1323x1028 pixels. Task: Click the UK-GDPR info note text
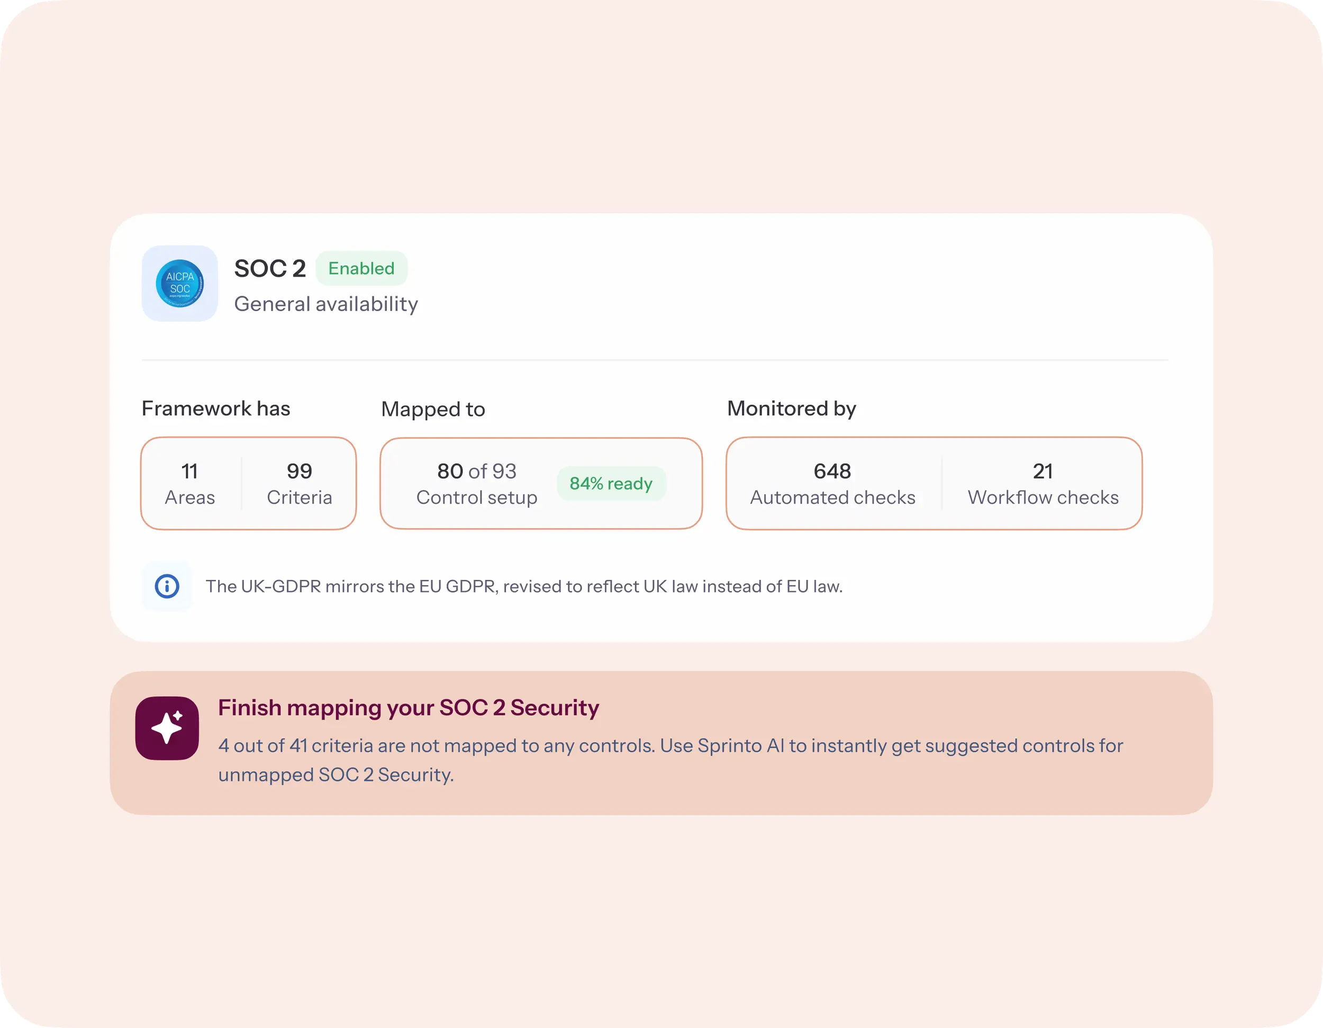(x=524, y=586)
